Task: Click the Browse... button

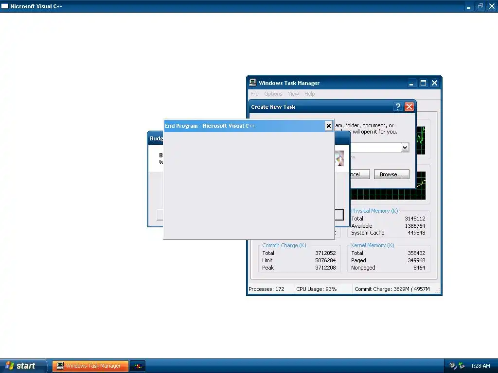Action: pos(391,174)
